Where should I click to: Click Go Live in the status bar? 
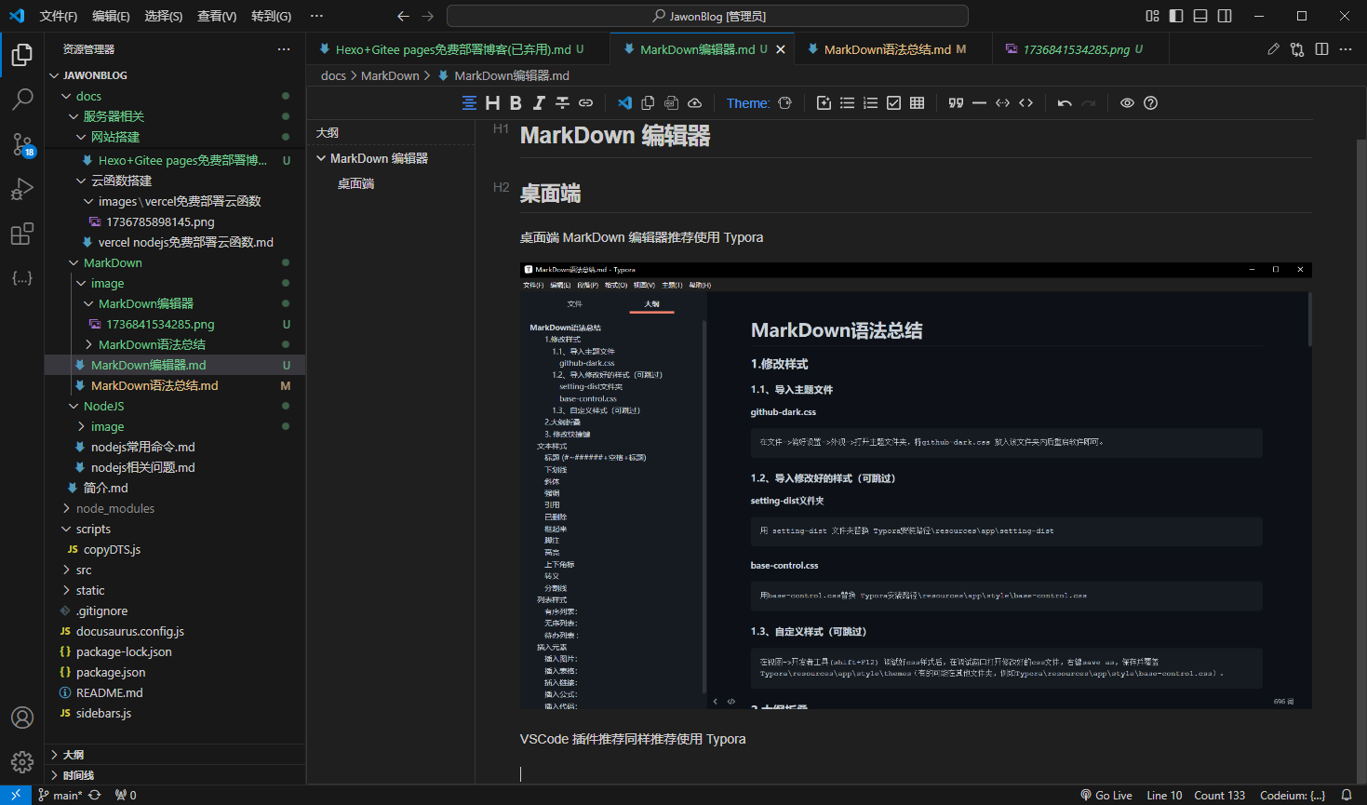point(1106,796)
